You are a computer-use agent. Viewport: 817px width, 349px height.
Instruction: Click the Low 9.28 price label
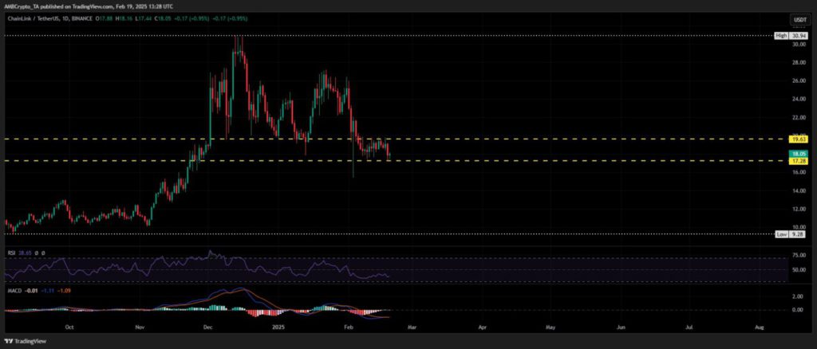[790, 234]
